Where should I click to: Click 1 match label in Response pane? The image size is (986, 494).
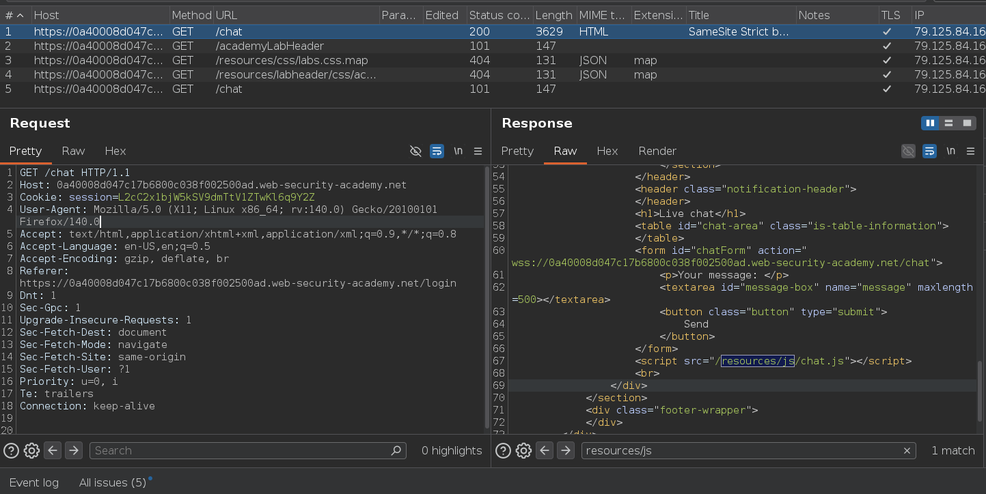click(x=953, y=450)
